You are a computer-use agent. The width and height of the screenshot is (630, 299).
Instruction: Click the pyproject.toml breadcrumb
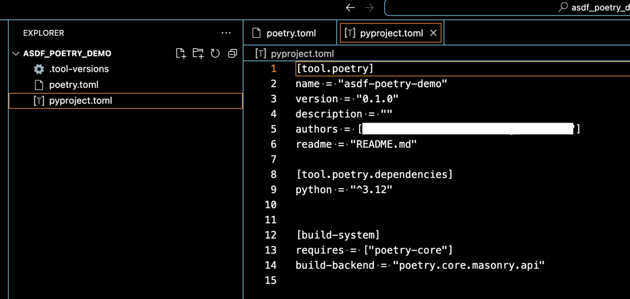302,53
